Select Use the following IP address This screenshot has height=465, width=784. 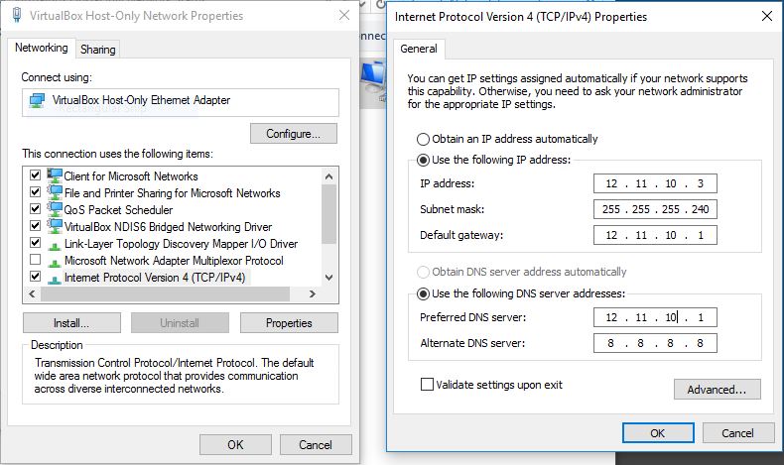click(x=423, y=160)
